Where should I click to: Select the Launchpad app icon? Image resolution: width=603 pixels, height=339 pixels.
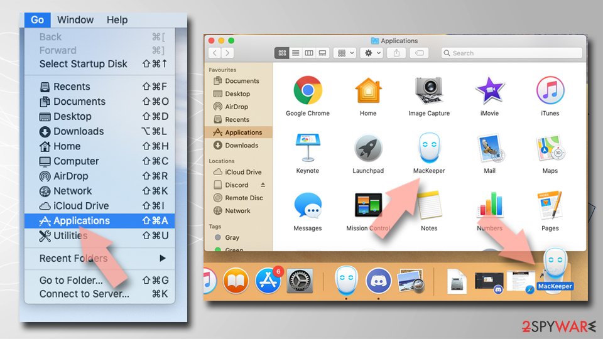(368, 148)
